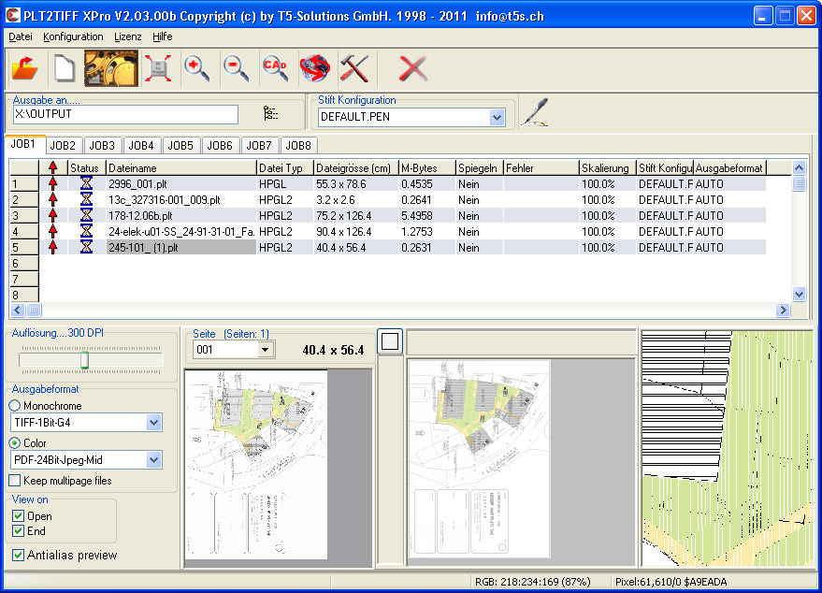
Task: Open the Seite page number dropdown
Action: (x=266, y=350)
